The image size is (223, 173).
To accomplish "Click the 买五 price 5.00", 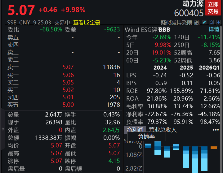I will (68, 105).
